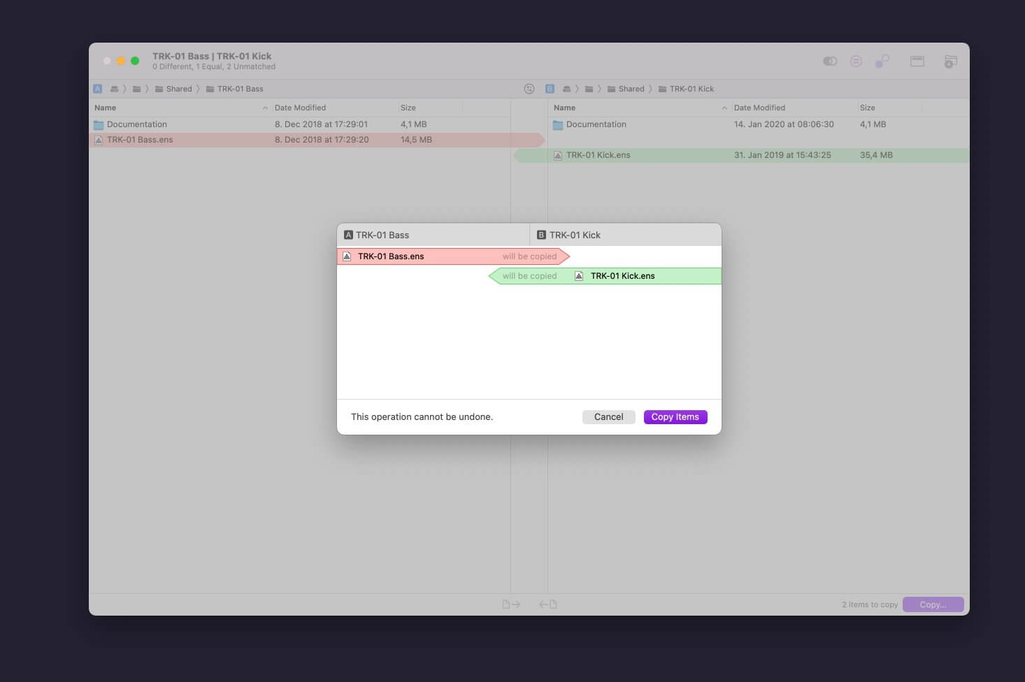Click the swap sides icon between path bars
1025x682 pixels.
529,89
